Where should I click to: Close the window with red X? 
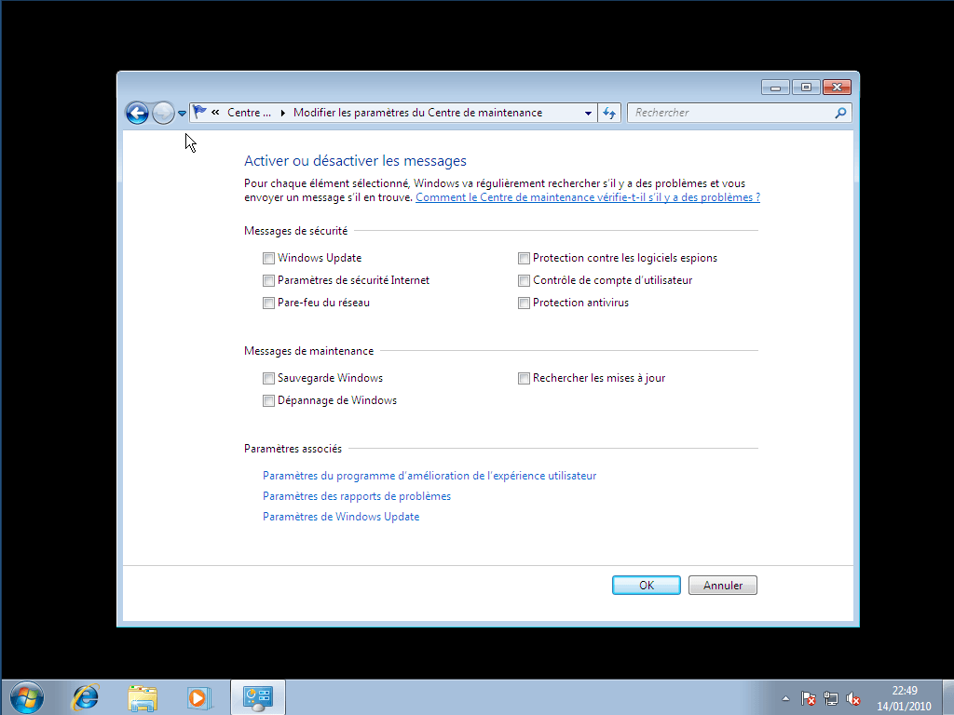click(x=838, y=88)
